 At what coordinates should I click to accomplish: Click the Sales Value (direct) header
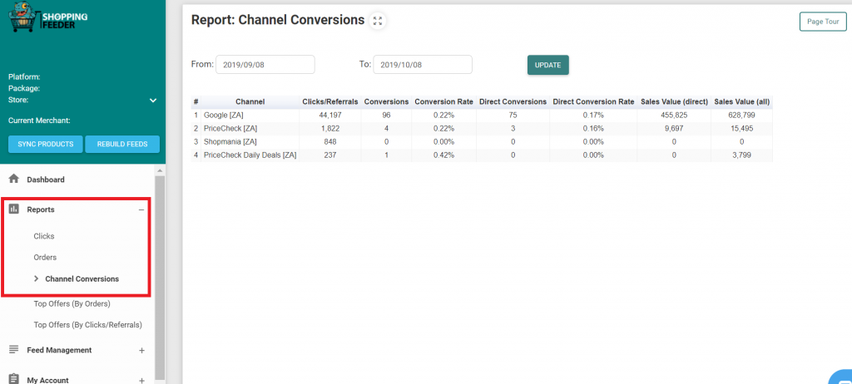674,101
